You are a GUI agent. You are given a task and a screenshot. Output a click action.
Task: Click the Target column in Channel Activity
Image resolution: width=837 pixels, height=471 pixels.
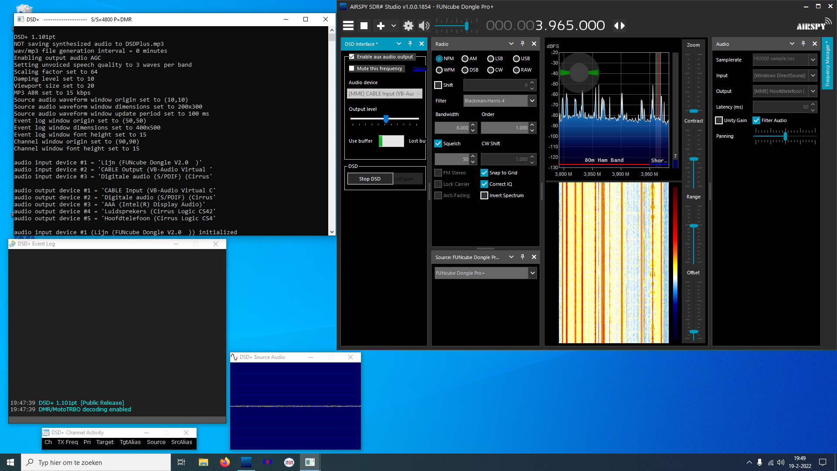(105, 442)
